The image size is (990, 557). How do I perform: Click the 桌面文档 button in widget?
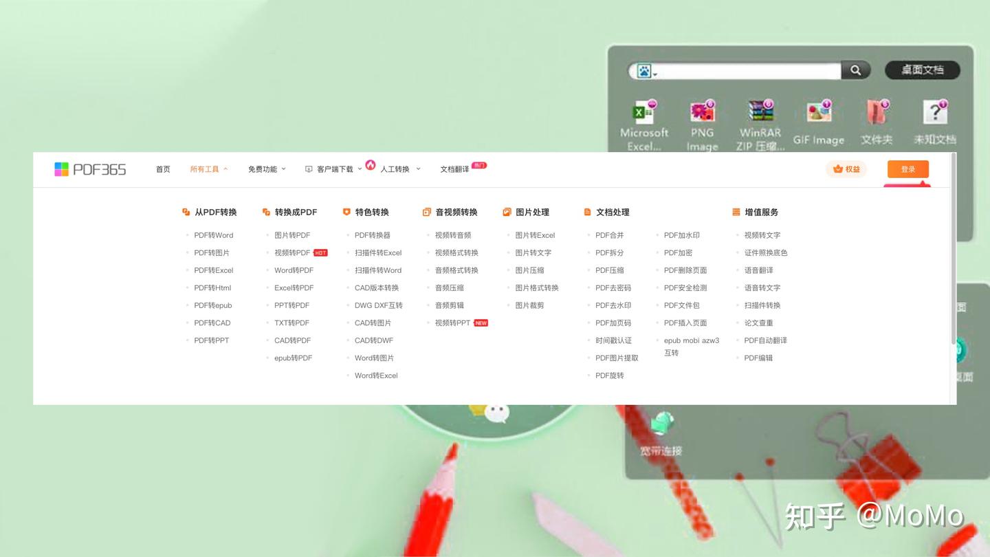[x=923, y=70]
